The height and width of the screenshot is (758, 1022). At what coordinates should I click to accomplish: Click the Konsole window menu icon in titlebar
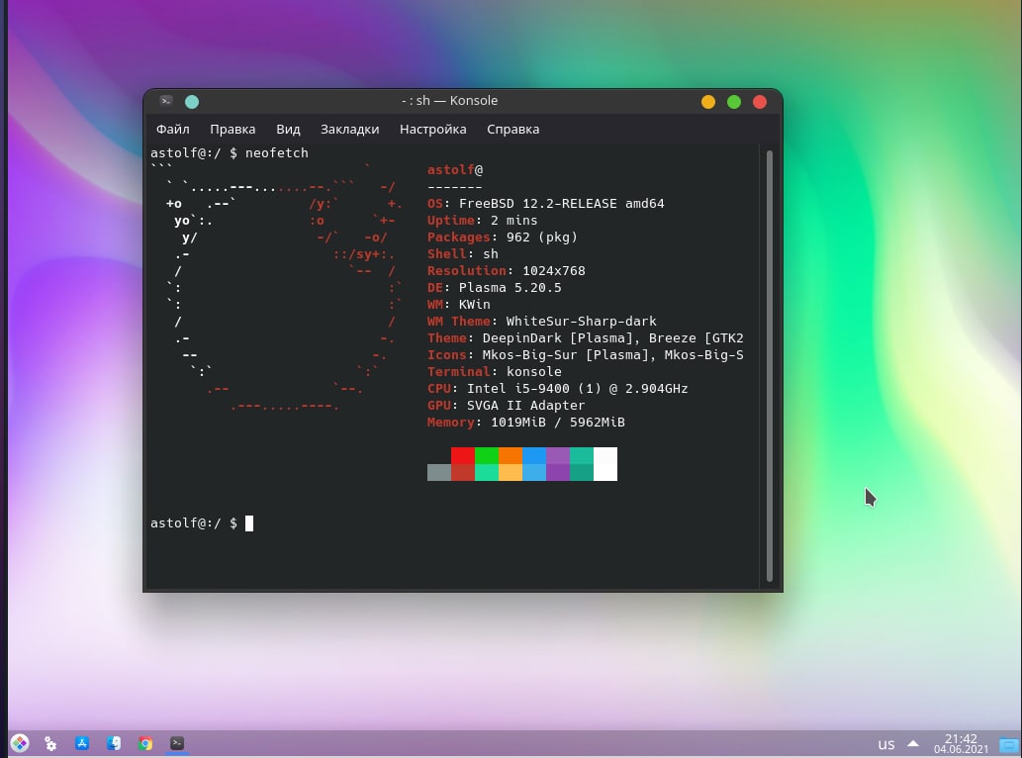point(166,101)
